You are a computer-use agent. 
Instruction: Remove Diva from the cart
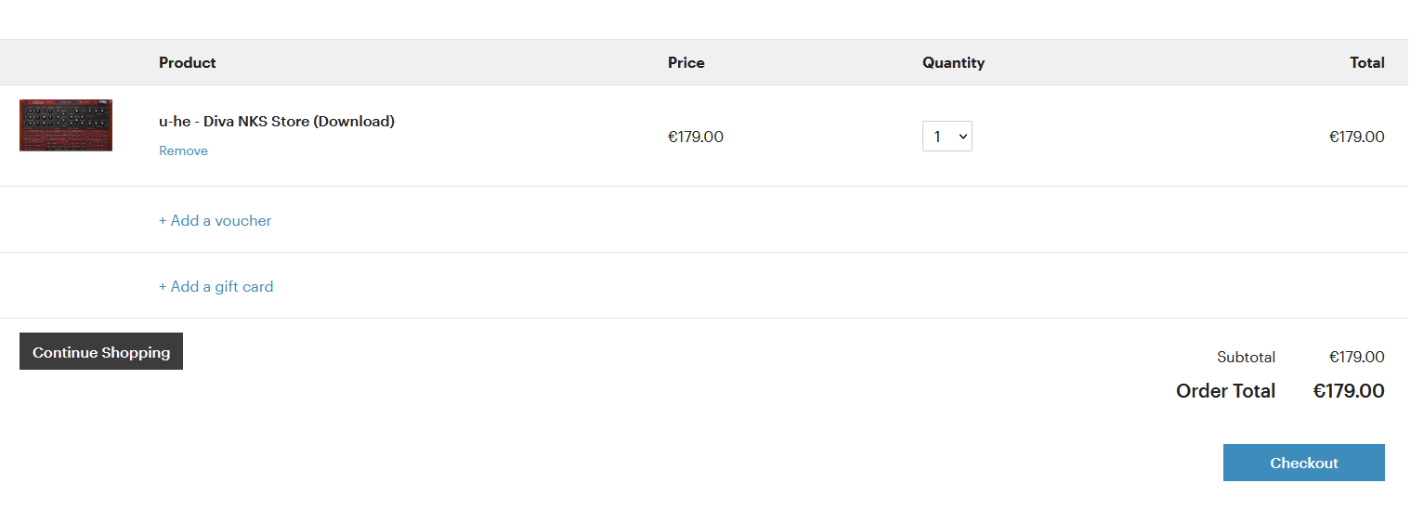pos(183,151)
